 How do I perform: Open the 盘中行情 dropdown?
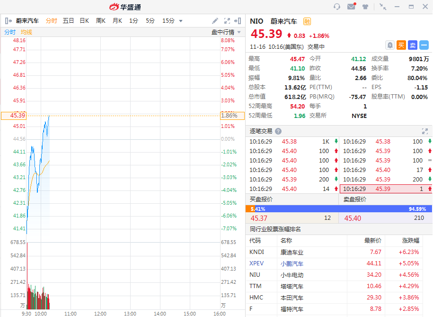226,32
